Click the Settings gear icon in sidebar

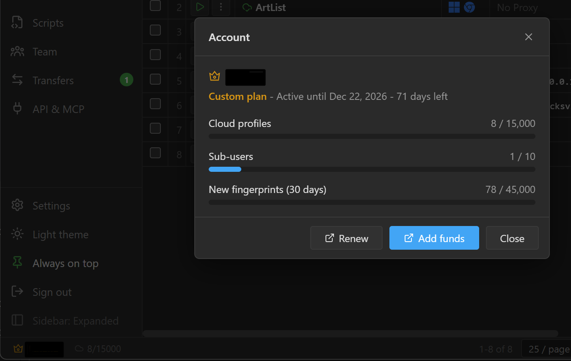[17, 206]
